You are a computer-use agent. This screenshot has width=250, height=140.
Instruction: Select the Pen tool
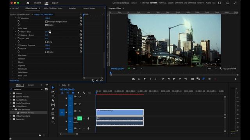[53, 109]
